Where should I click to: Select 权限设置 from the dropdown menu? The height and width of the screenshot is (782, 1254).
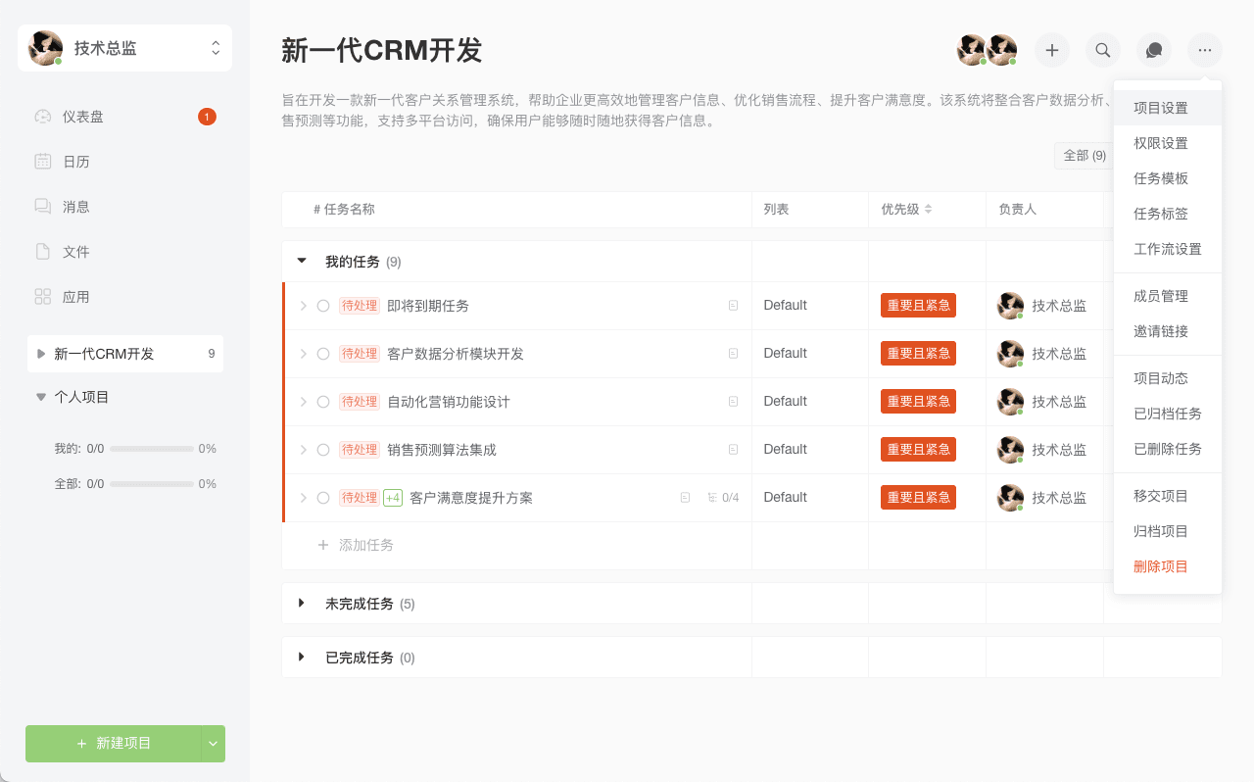click(1161, 143)
